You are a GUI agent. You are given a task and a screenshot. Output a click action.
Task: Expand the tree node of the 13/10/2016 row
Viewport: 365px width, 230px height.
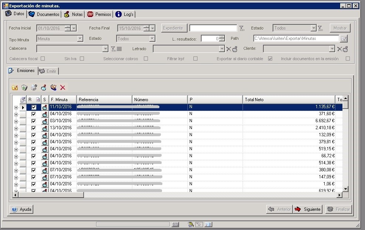click(x=16, y=128)
